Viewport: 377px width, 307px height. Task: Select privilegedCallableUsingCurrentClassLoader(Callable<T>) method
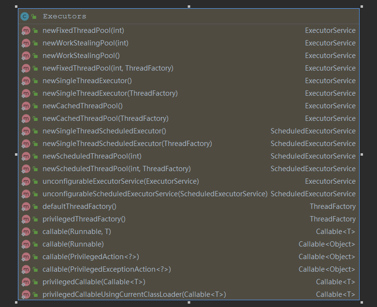point(134,294)
